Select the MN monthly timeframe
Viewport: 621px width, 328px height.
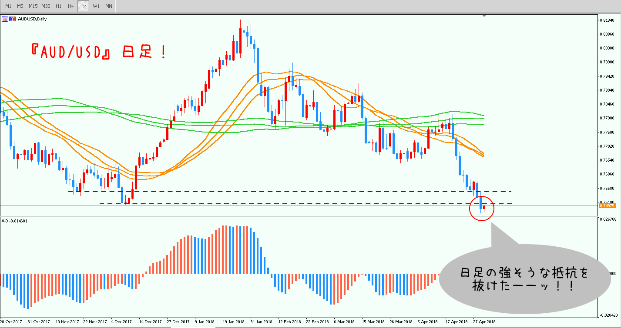(x=109, y=6)
